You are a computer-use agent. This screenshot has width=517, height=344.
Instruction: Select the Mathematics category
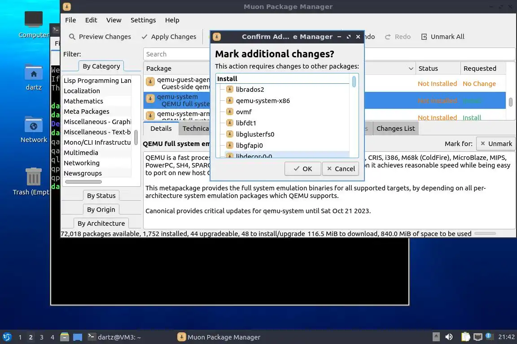[97, 101]
